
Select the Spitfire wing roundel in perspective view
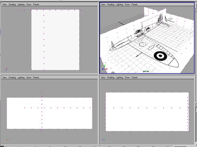click(x=160, y=56)
